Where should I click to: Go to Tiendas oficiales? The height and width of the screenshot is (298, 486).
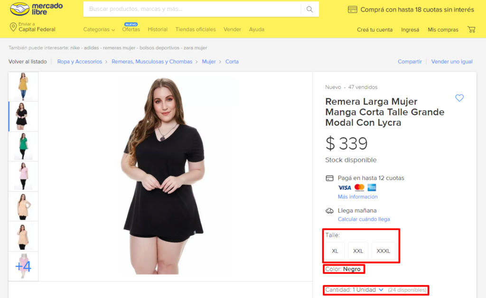pyautogui.click(x=195, y=29)
